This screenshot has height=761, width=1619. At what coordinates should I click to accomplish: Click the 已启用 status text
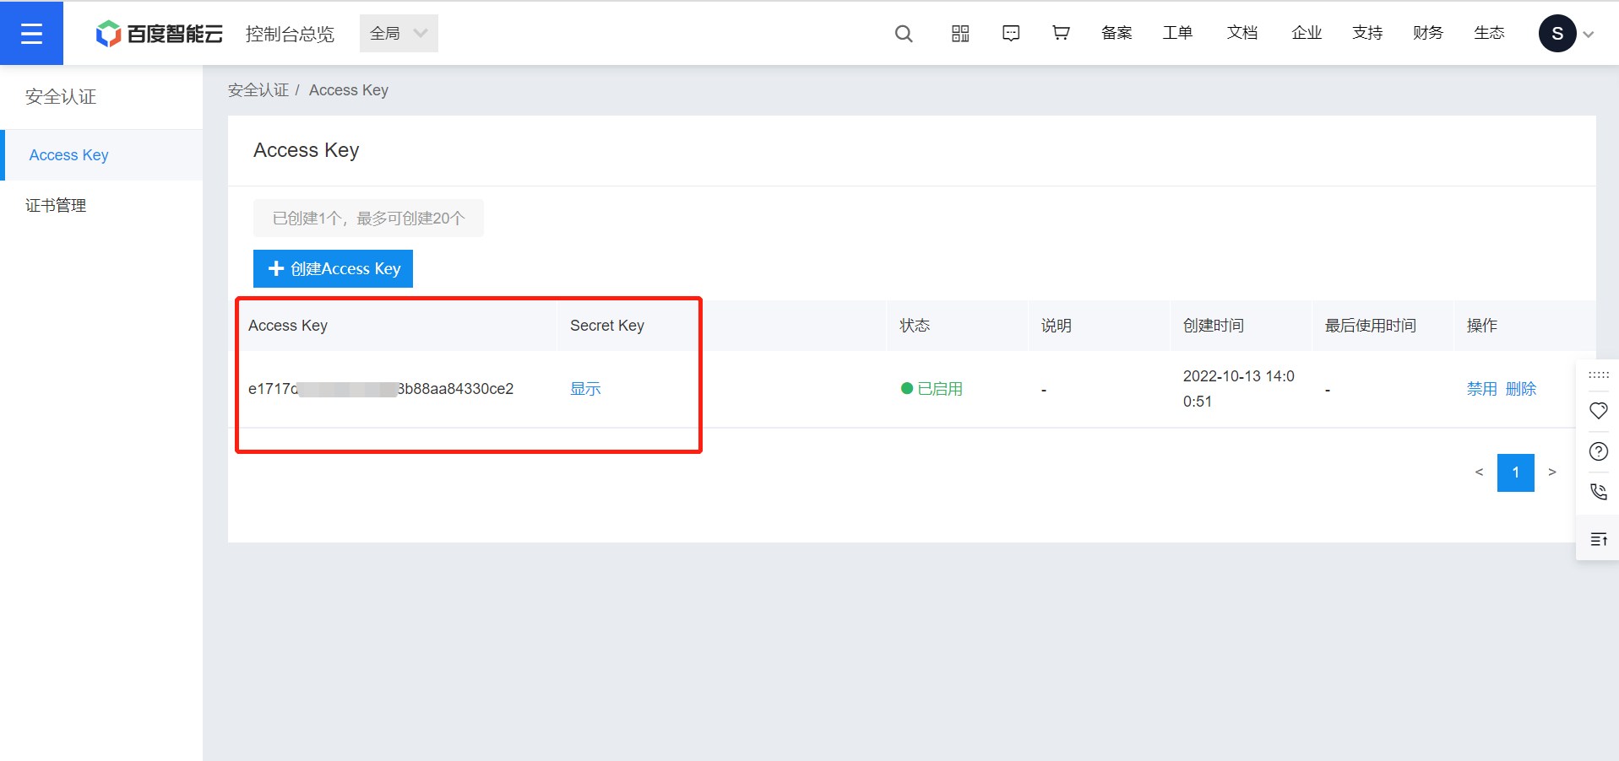[940, 389]
